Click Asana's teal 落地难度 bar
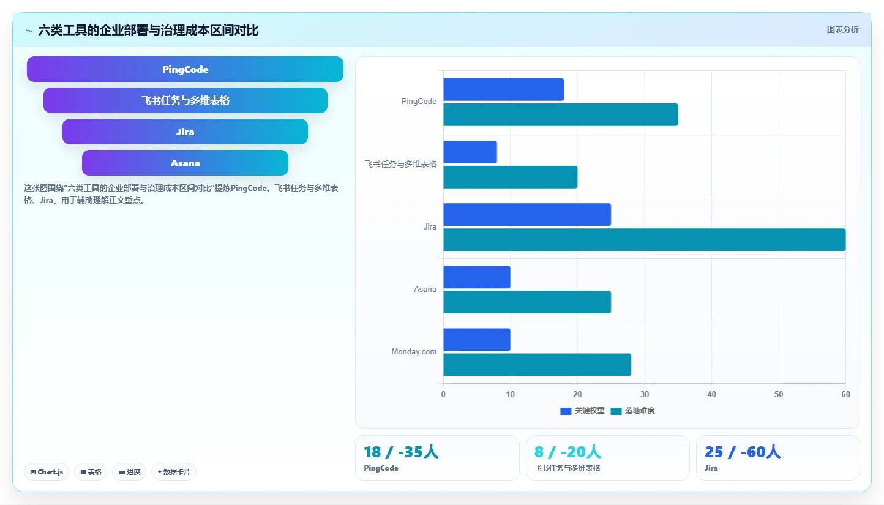This screenshot has height=505, width=884. (x=526, y=302)
